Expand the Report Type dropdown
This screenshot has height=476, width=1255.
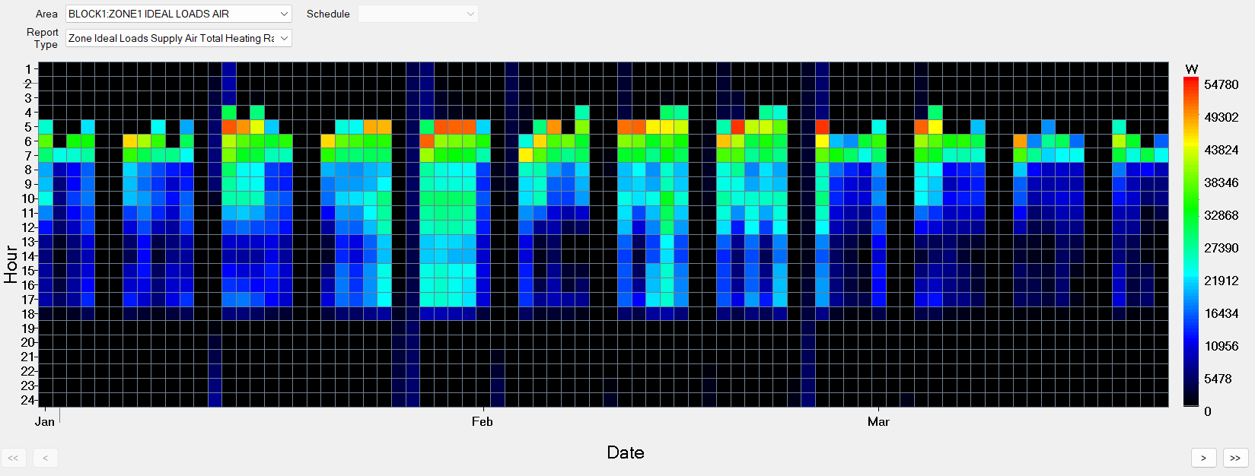(284, 38)
